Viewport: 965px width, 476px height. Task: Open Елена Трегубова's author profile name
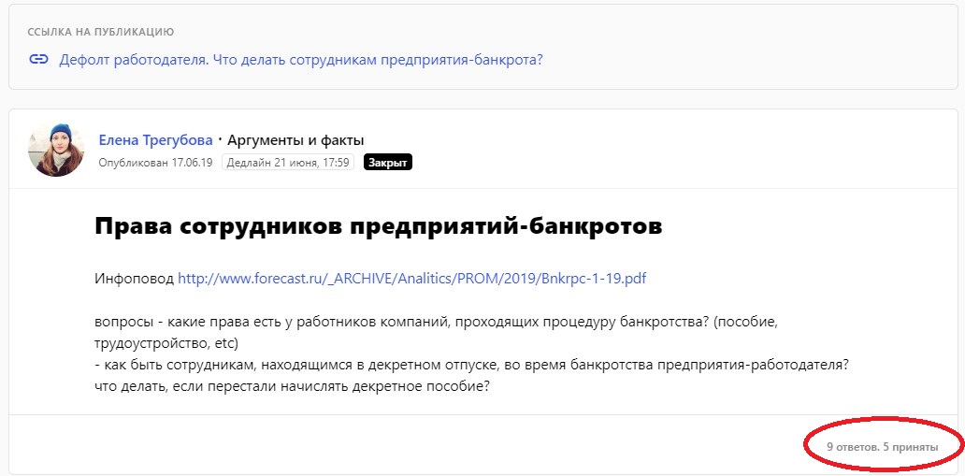click(x=155, y=140)
